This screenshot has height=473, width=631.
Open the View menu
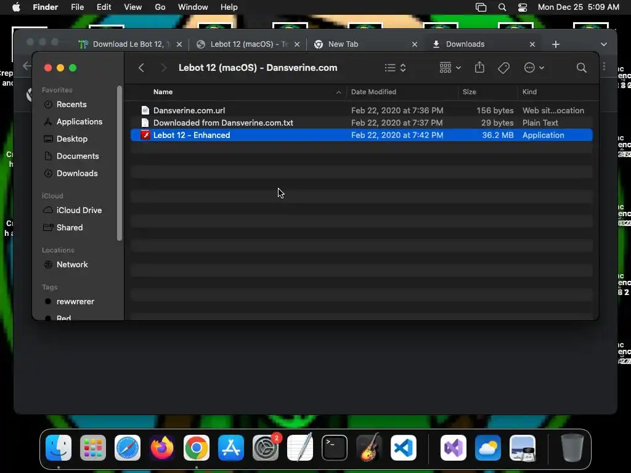[133, 7]
